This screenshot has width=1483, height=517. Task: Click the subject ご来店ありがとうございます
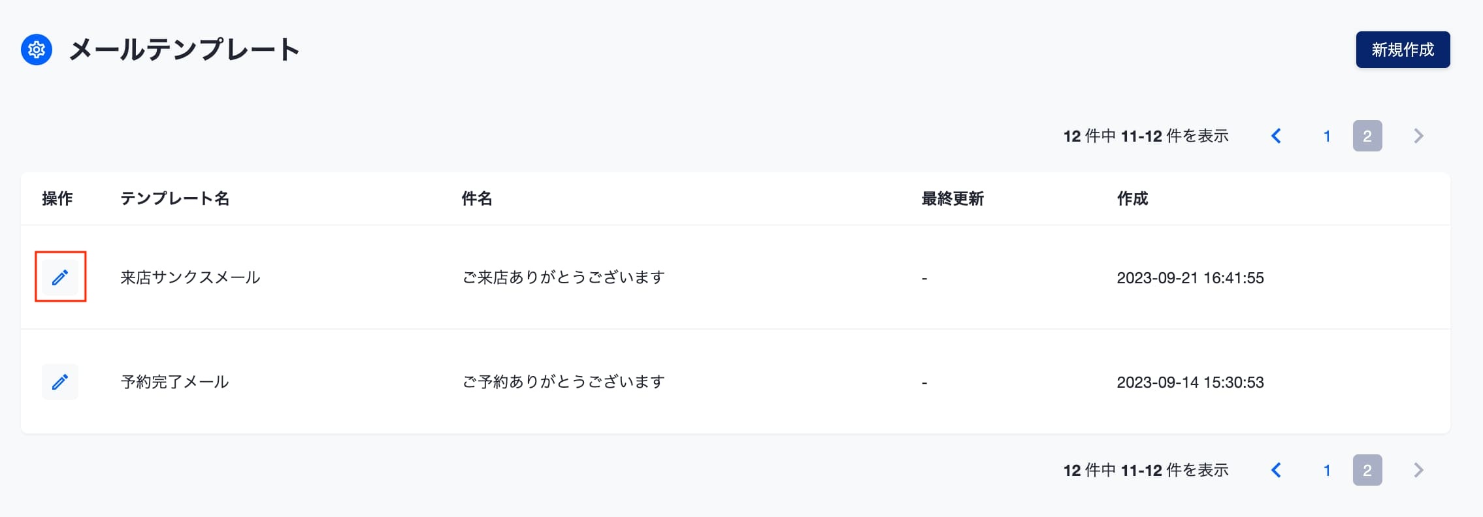point(564,277)
